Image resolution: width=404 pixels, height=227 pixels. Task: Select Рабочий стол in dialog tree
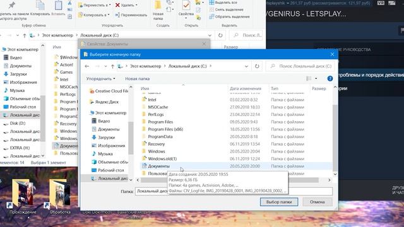click(x=108, y=170)
